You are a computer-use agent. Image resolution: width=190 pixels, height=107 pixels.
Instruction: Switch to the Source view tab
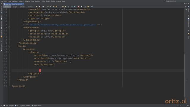coord(7,7)
